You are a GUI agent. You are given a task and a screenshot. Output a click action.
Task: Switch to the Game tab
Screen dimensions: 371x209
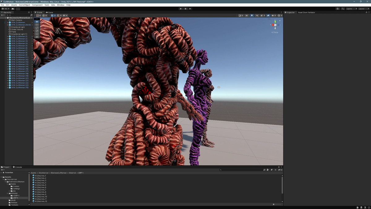[49, 12]
